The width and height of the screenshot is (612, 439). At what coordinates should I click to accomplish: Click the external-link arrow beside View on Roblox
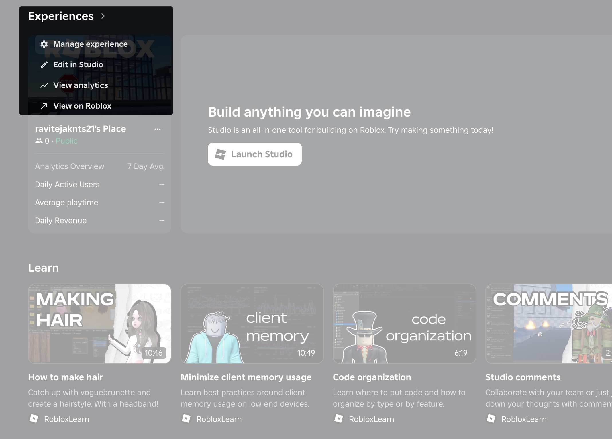tap(44, 106)
